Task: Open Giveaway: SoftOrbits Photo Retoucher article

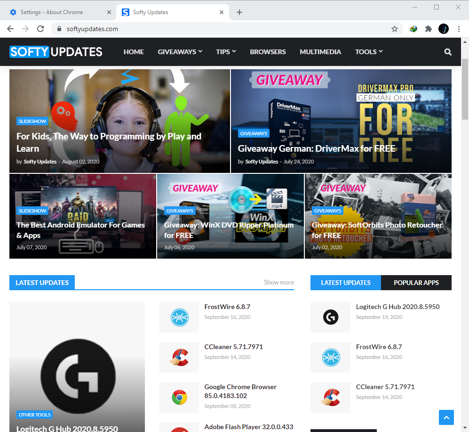Action: (x=377, y=230)
